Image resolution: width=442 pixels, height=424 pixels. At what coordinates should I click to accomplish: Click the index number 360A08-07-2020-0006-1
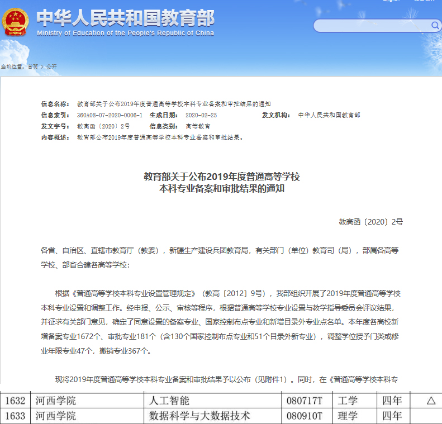110,115
